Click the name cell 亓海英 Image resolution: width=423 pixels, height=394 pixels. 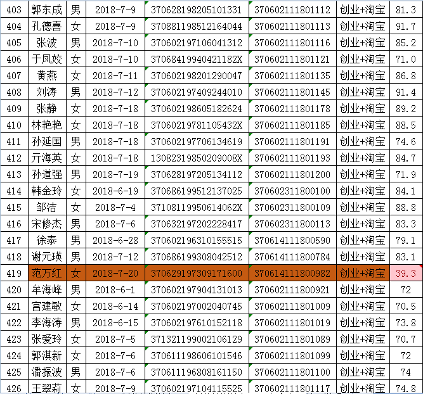pos(47,158)
